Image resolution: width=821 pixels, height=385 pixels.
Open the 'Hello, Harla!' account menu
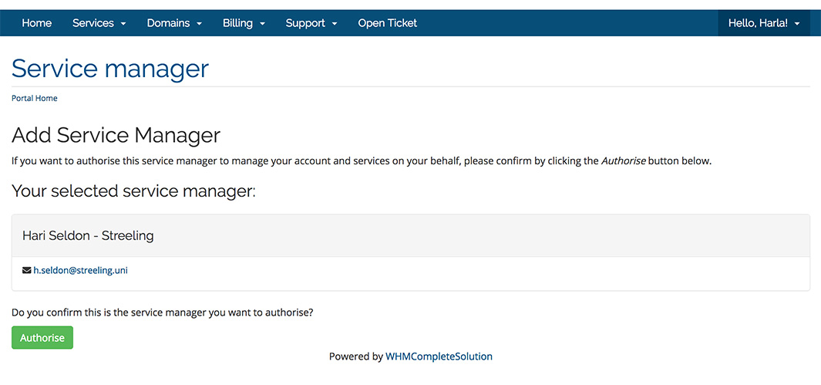763,23
